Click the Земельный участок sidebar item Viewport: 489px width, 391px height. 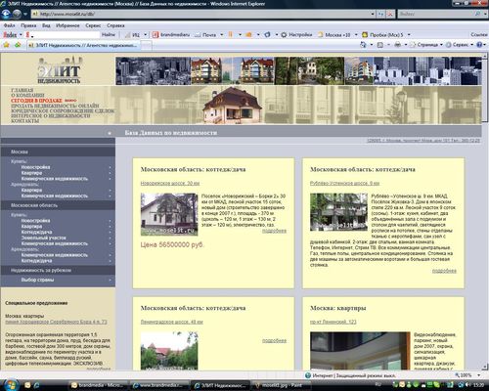(44, 238)
